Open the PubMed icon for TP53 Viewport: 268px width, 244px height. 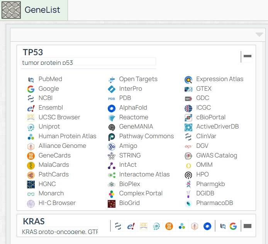click(31, 80)
